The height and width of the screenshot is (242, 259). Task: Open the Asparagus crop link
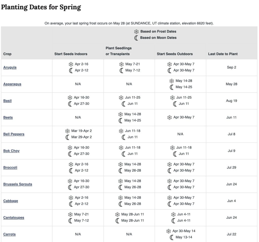[12, 84]
